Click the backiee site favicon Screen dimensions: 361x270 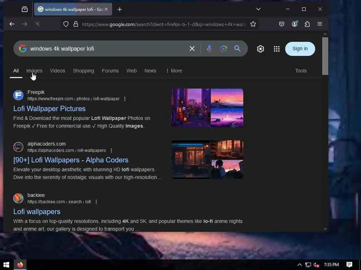point(18,198)
